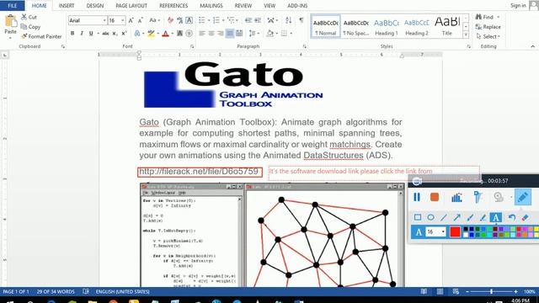Open the Font name dropdown
Viewport: 539px width, 303px height.
[104, 20]
